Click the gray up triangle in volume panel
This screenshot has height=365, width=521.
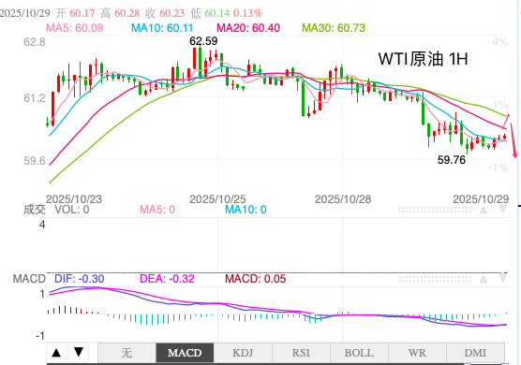tap(484, 210)
